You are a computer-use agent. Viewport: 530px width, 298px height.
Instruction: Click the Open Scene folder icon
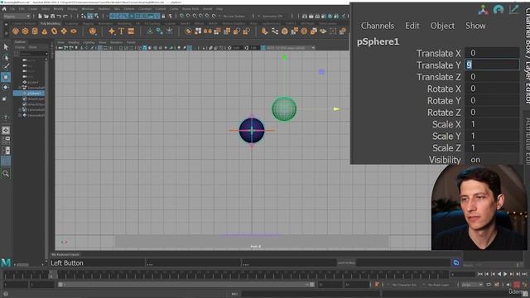pyautogui.click(x=46, y=16)
